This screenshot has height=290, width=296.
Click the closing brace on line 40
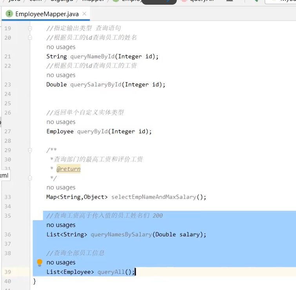[x=35, y=281]
